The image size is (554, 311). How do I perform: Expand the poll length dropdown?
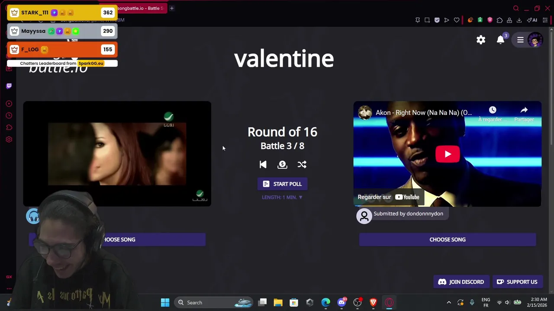pos(282,197)
